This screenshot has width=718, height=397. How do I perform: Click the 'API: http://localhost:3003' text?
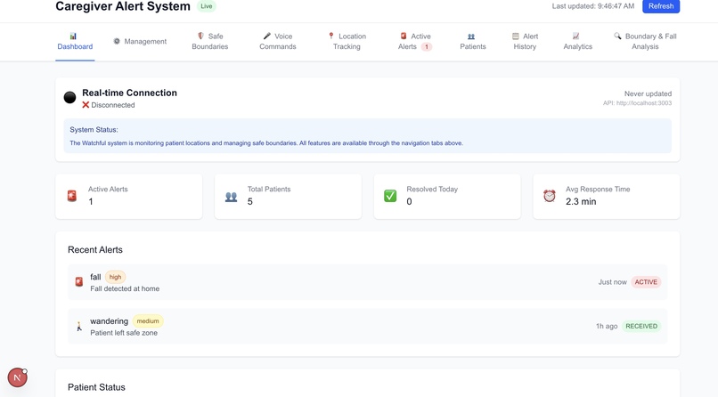click(x=637, y=103)
